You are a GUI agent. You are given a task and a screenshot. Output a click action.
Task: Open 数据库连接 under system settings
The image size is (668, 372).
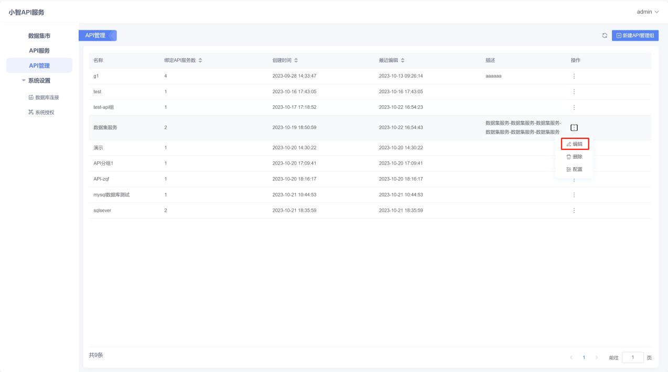click(44, 97)
